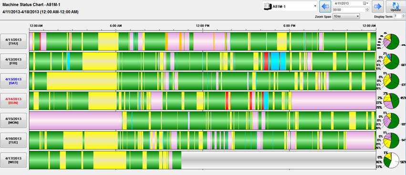Click the 12:00 PM time axis label

pos(202,26)
